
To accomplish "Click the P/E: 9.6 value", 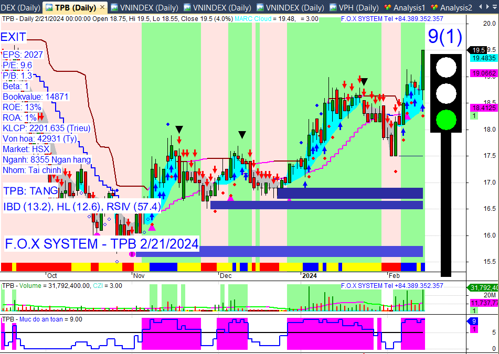I will tap(17, 65).
